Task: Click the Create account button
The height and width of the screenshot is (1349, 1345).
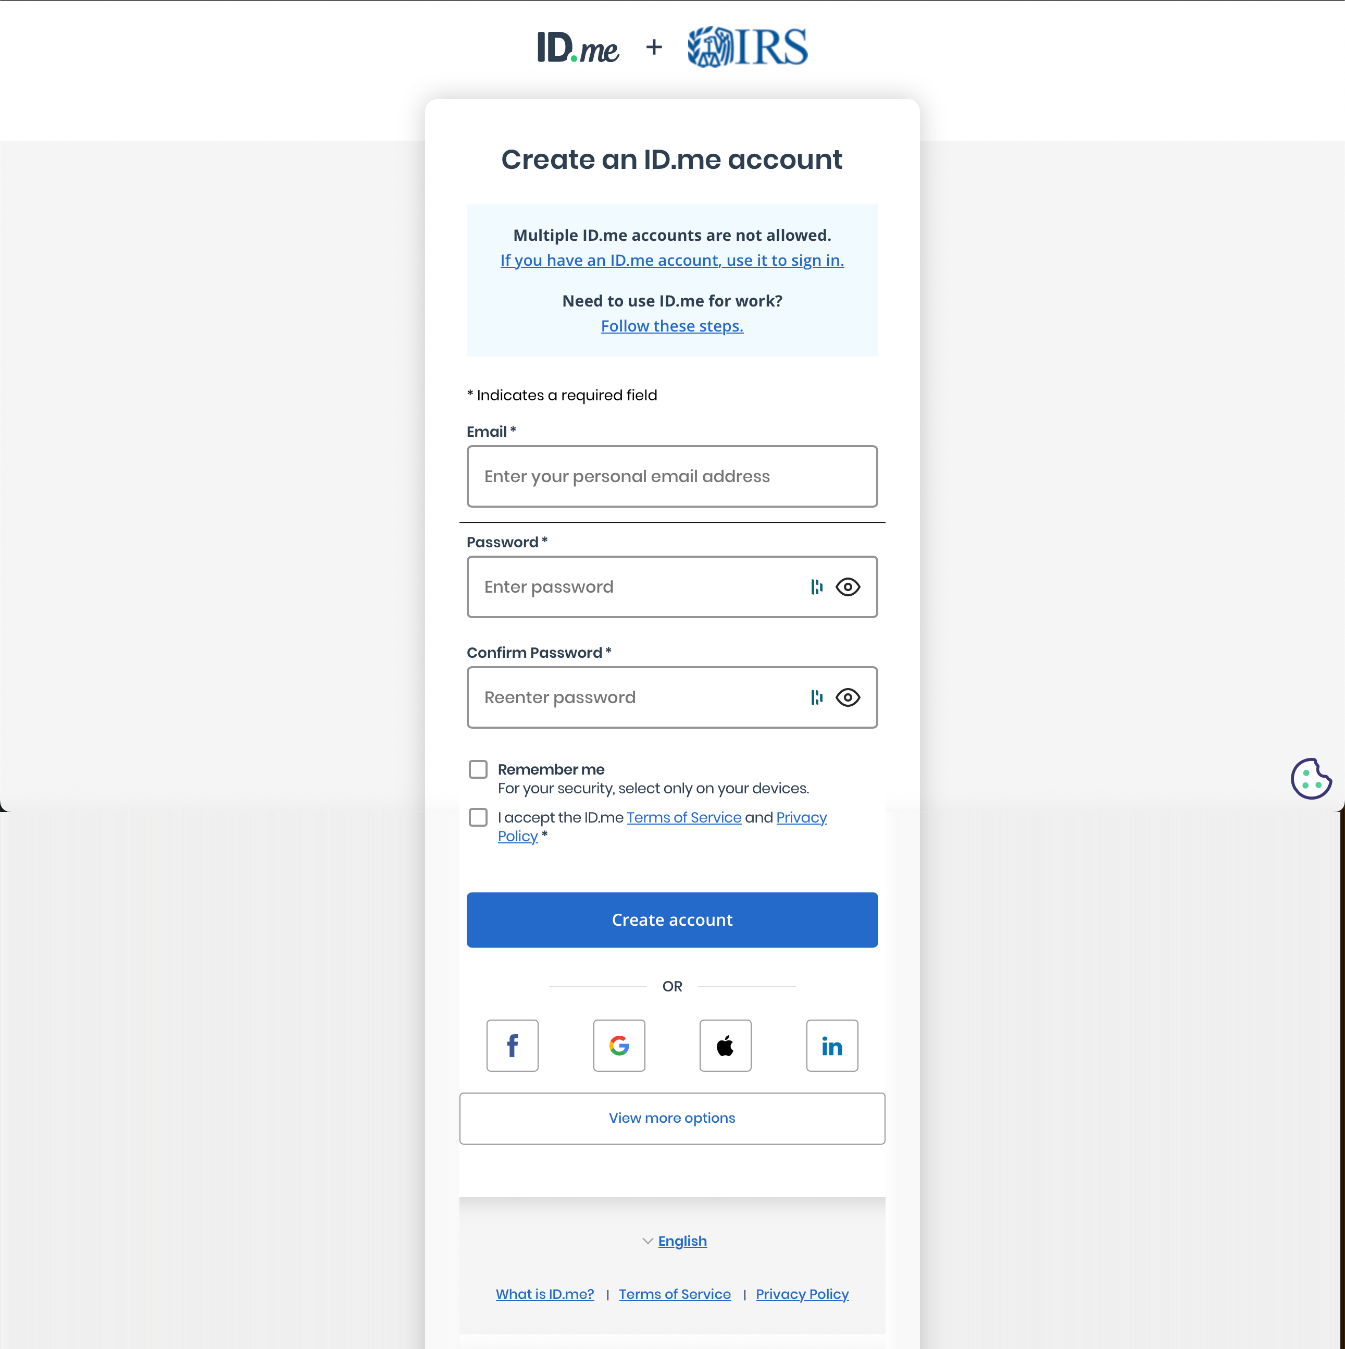Action: click(x=672, y=919)
